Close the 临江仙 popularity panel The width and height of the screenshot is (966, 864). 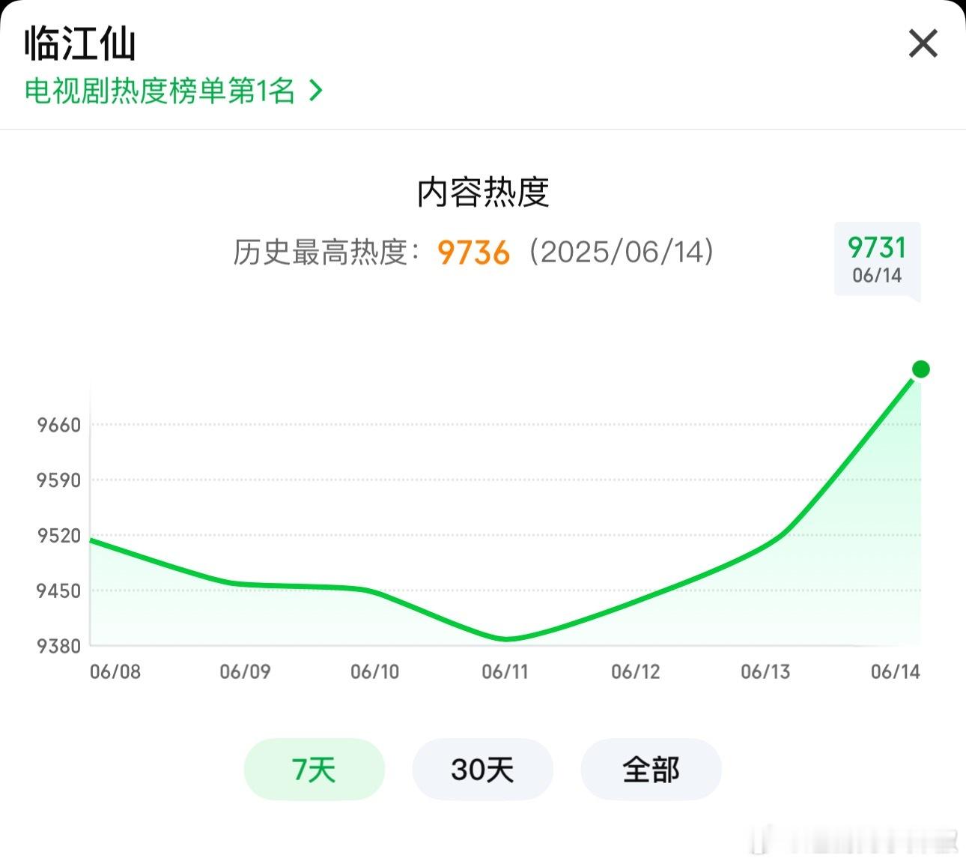pyautogui.click(x=923, y=43)
